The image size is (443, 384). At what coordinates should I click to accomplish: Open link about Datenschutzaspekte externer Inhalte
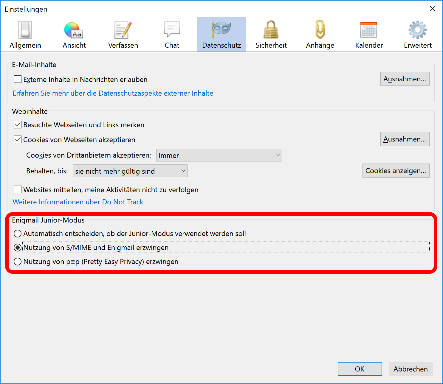click(113, 93)
